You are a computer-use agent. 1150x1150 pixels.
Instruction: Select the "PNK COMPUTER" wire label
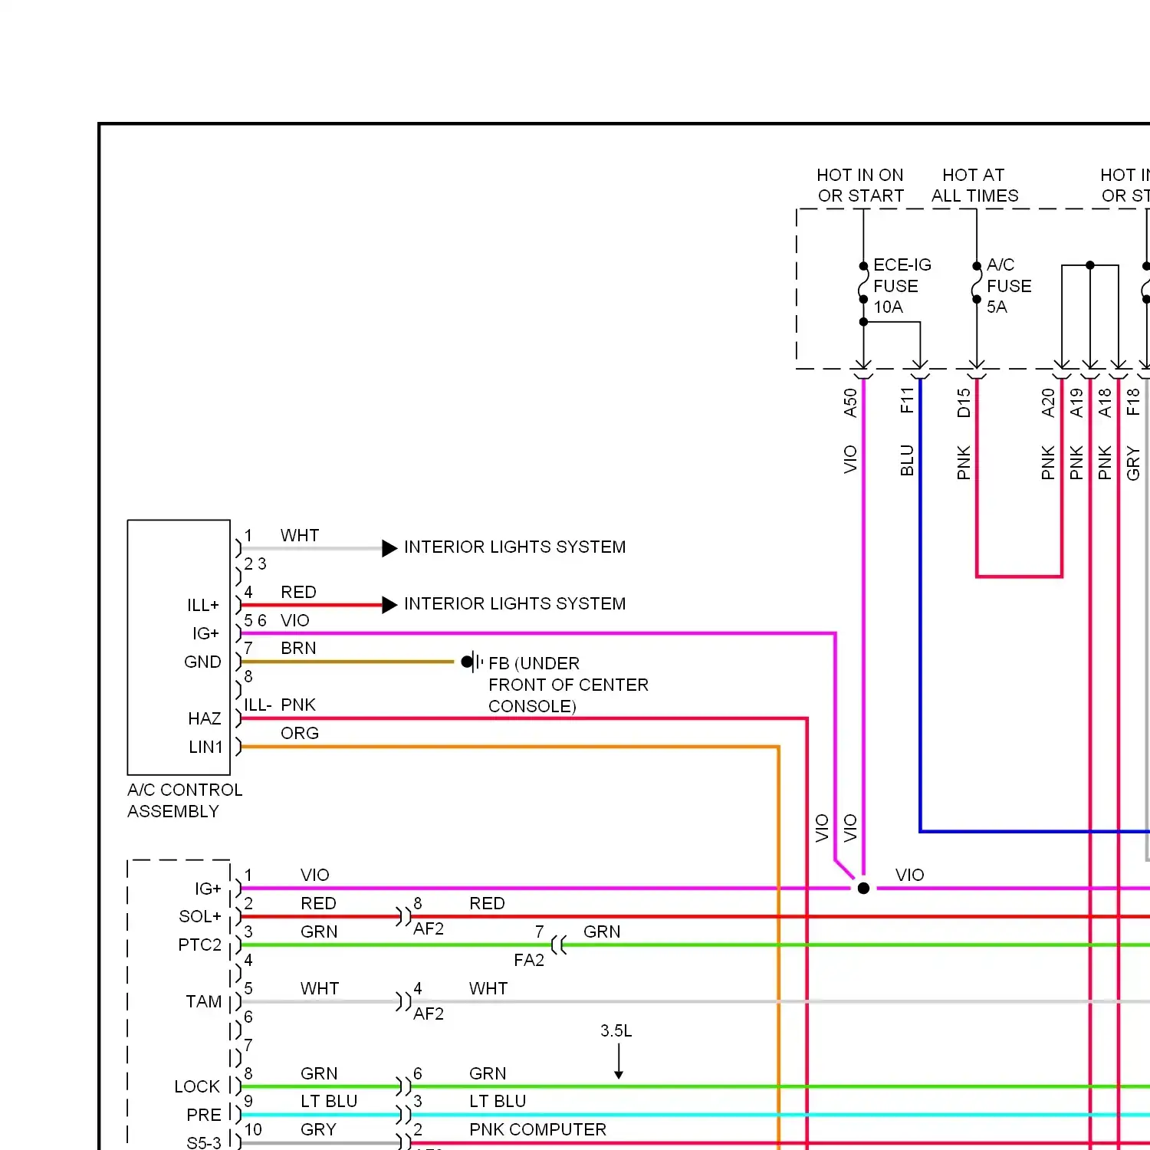(x=538, y=1130)
